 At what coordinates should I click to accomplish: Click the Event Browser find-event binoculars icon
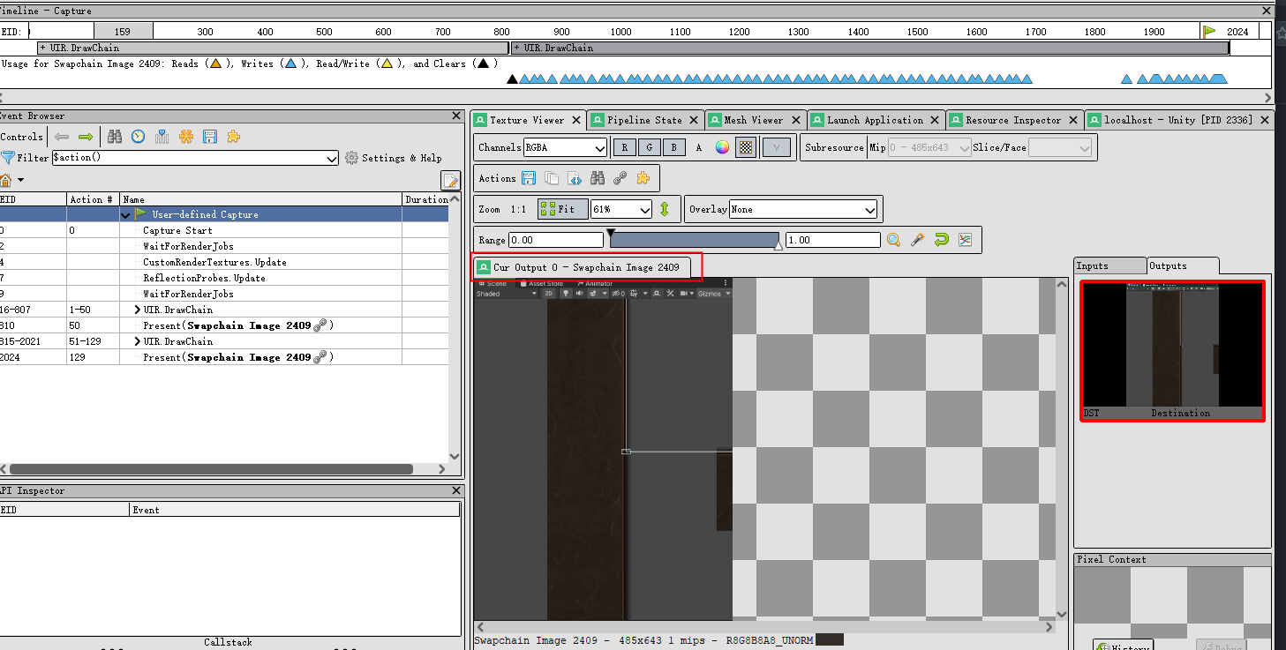click(x=113, y=137)
